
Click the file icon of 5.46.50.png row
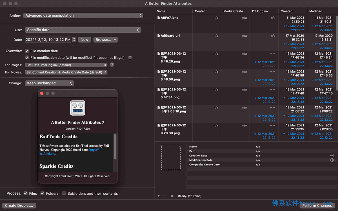coord(158,72)
